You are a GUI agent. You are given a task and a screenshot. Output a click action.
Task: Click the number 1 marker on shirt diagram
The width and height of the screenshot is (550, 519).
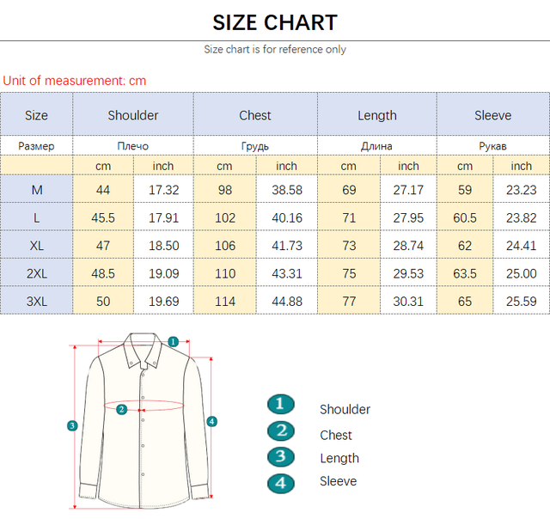tap(173, 341)
